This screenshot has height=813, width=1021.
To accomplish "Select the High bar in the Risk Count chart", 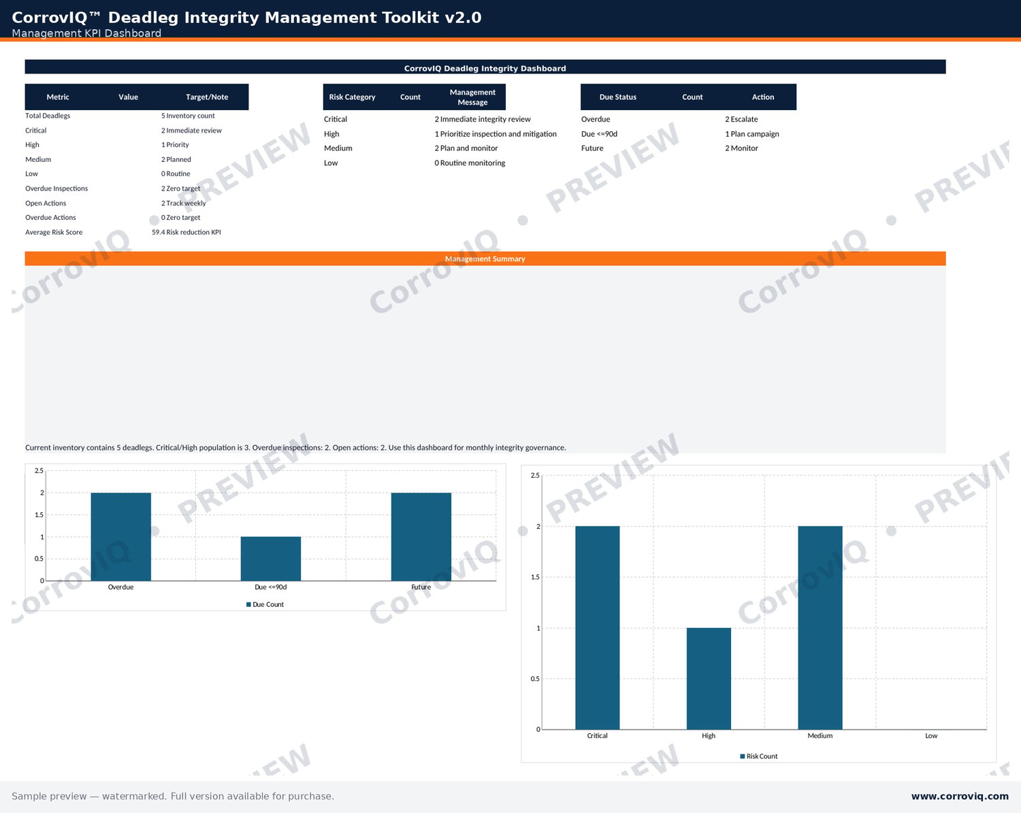I will [709, 678].
